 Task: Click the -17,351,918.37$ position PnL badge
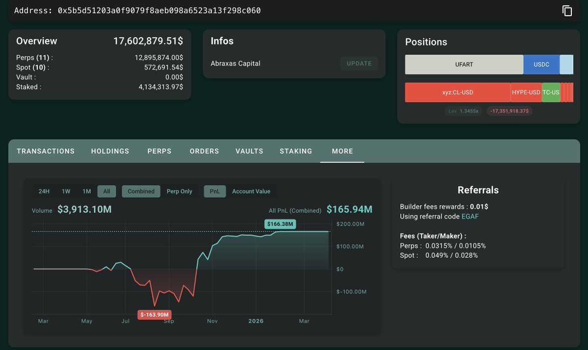pos(509,111)
